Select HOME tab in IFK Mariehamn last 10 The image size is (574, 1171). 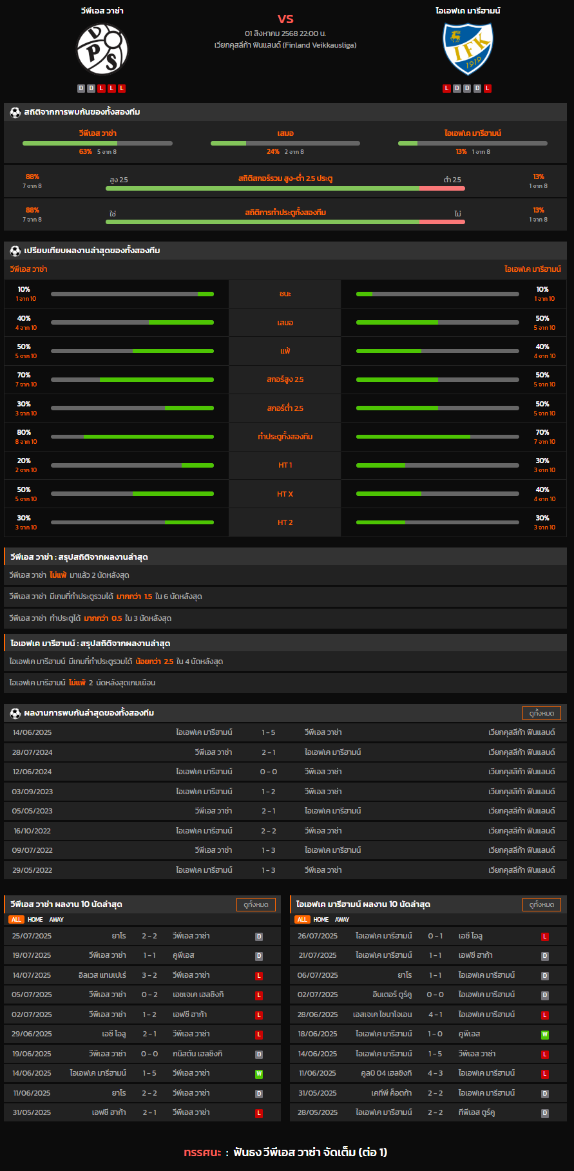coord(321,920)
